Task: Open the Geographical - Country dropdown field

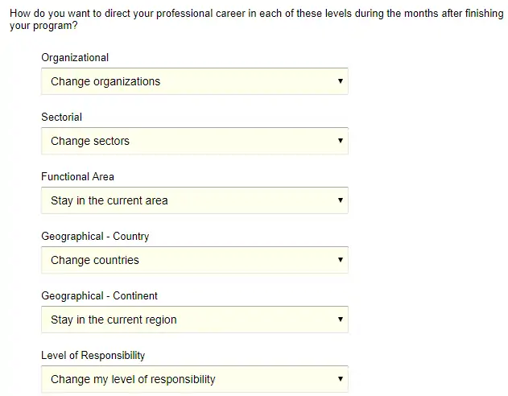Action: (x=193, y=260)
